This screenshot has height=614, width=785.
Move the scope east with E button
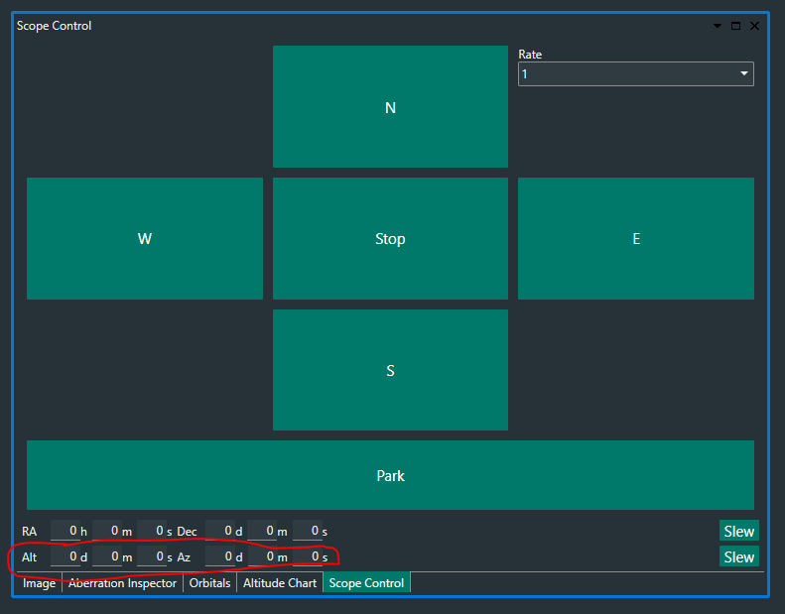(636, 239)
